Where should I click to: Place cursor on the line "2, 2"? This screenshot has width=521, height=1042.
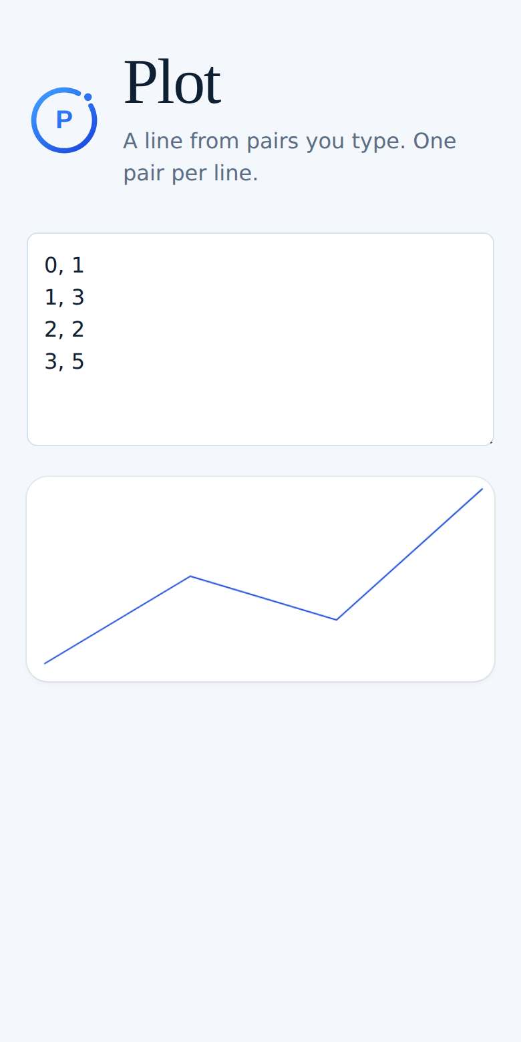(64, 329)
